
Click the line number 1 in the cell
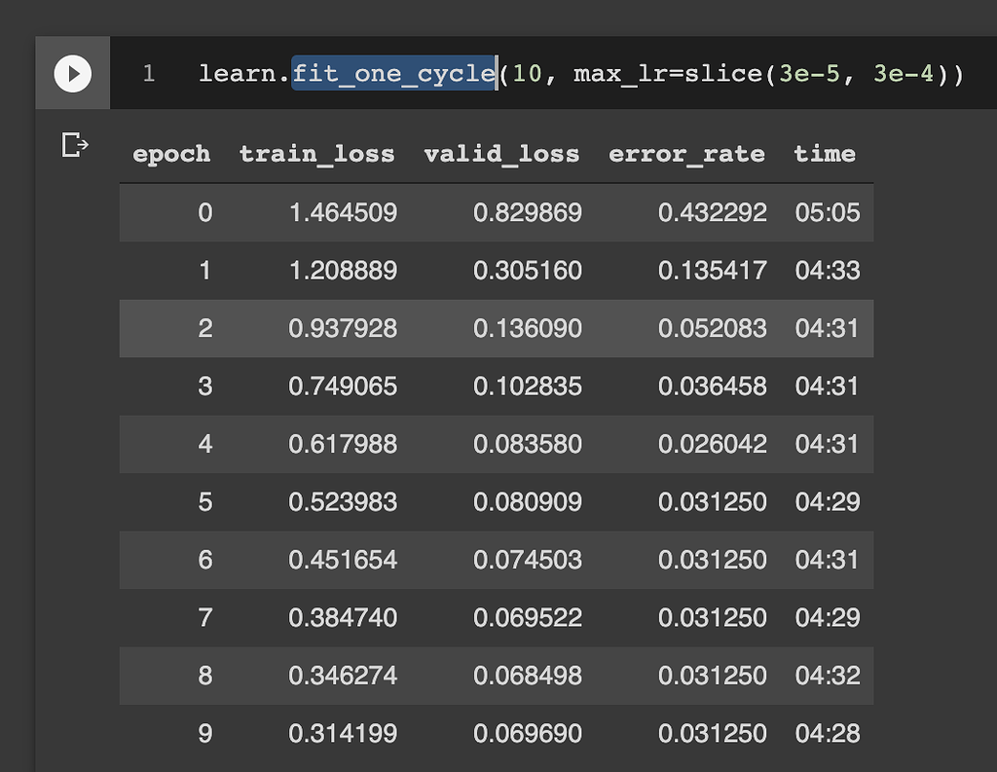tap(148, 72)
